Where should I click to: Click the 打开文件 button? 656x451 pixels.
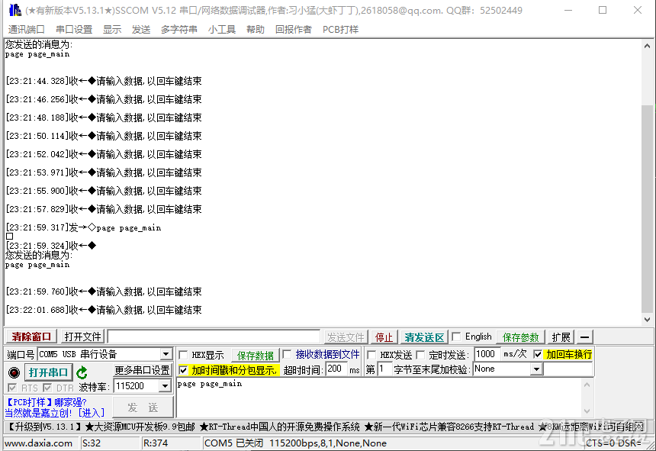coord(83,337)
